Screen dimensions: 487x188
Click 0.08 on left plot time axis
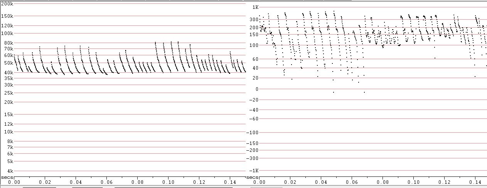(x=138, y=182)
